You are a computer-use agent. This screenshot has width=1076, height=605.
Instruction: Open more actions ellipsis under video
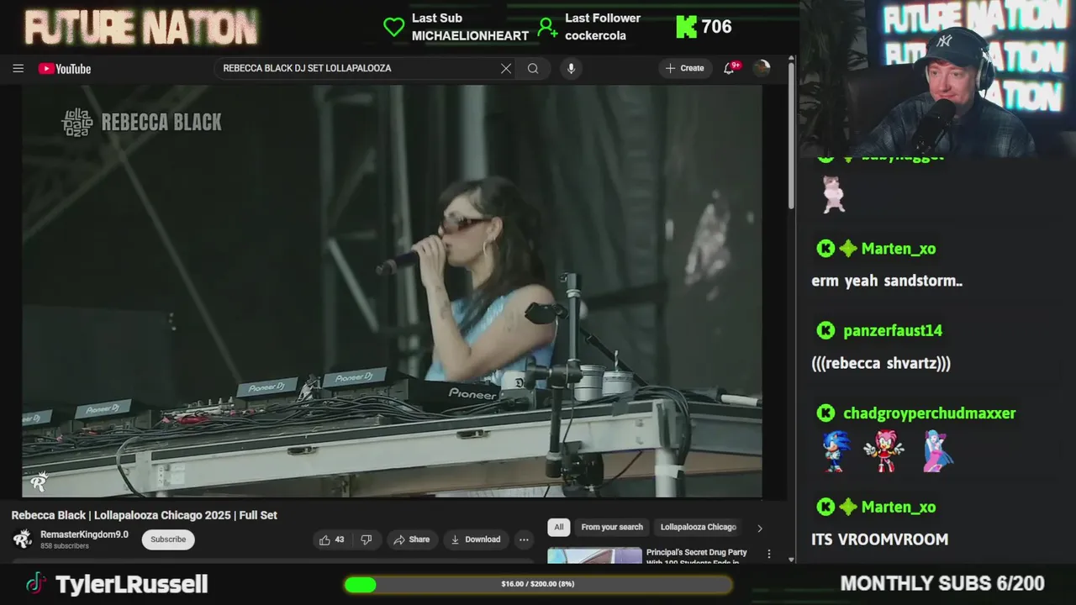524,539
